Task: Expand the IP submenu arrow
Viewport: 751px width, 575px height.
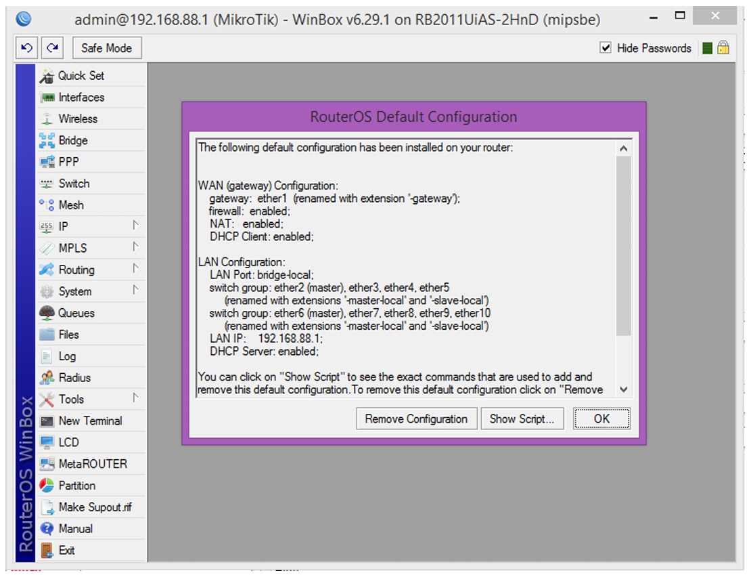Action: (x=135, y=226)
